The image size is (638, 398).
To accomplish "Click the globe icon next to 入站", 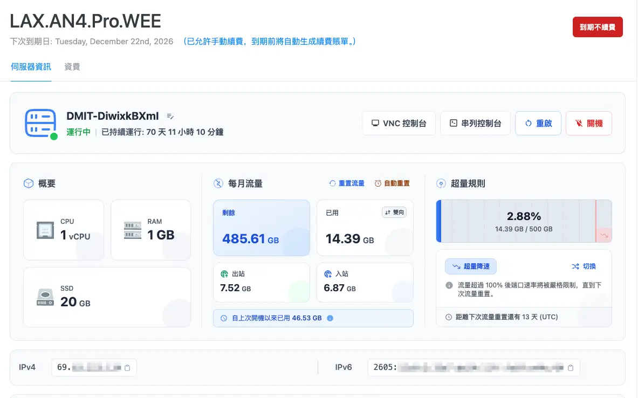I will click(328, 274).
